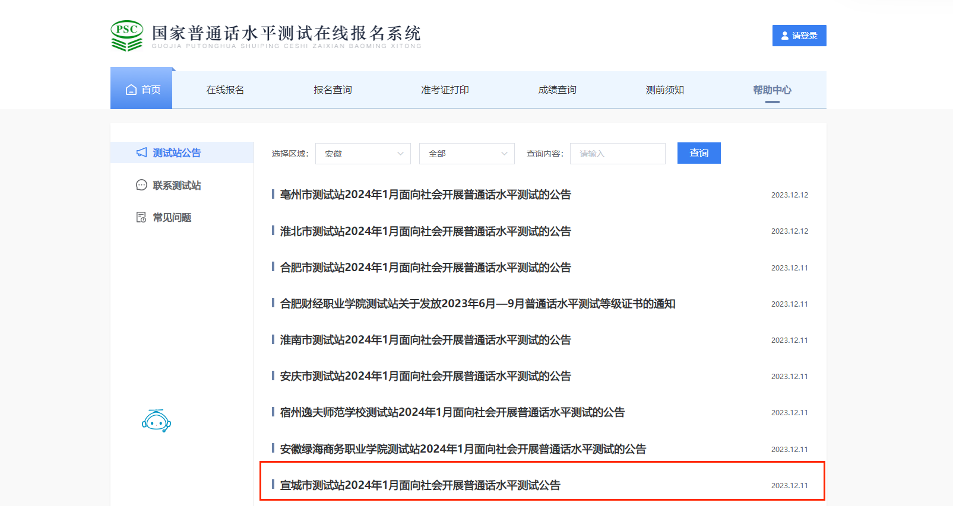Open the 合肥市测试站 January 2024 announcement
Image resolution: width=953 pixels, height=506 pixels.
(x=425, y=268)
